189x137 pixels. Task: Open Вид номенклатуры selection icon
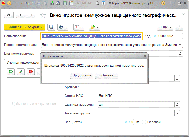click(180, 54)
